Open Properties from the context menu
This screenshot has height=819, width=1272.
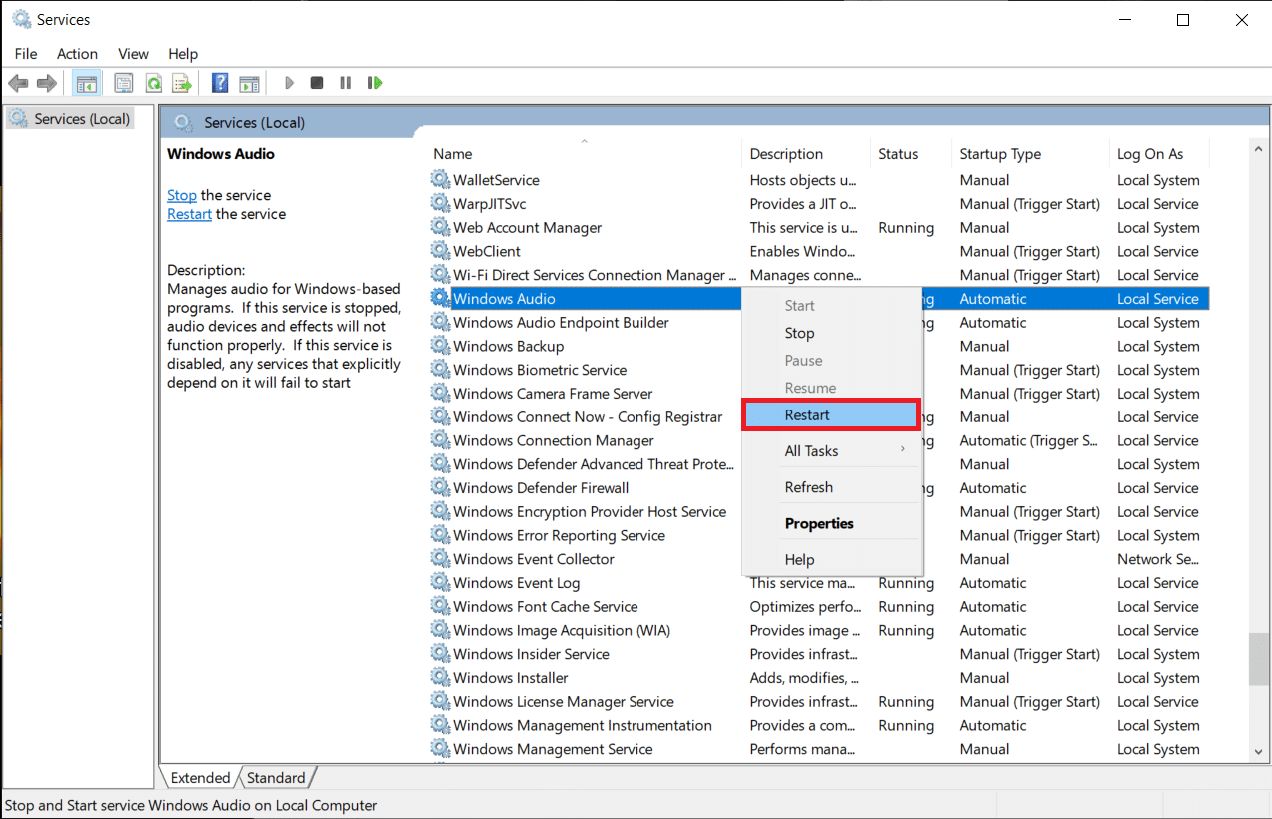(819, 523)
